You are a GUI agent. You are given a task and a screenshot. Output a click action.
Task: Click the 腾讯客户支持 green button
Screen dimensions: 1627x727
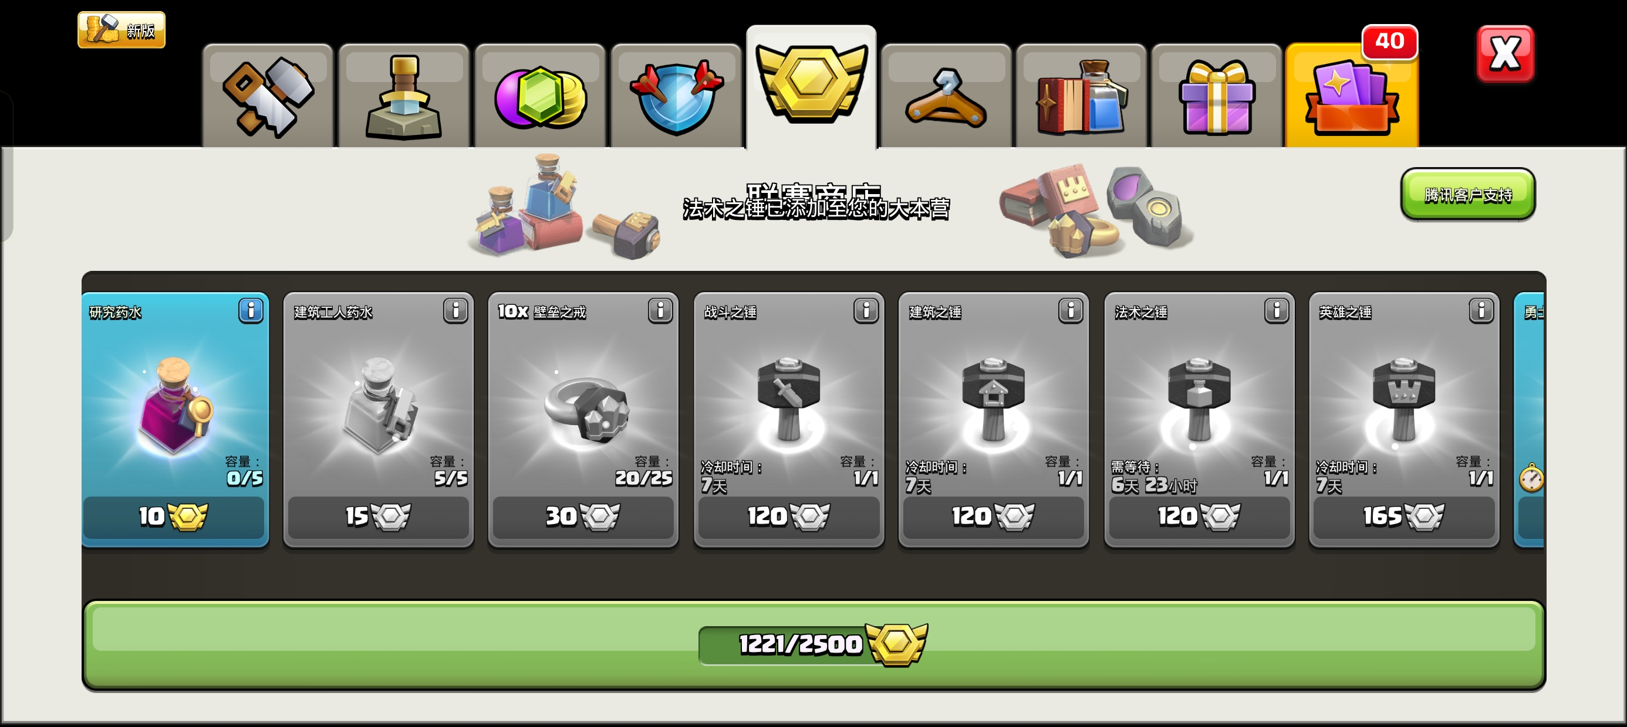1468,195
